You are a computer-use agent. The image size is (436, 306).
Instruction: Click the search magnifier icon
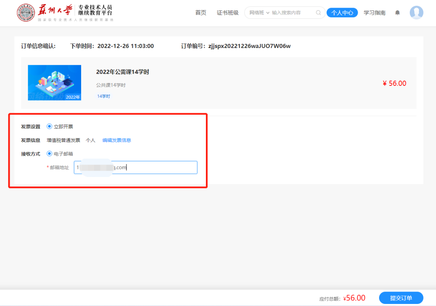point(319,12)
